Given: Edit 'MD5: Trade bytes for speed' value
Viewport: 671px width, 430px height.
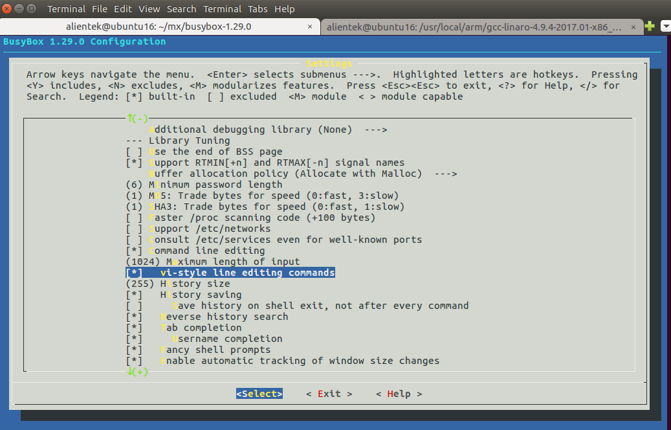Looking at the screenshot, I should [x=262, y=196].
